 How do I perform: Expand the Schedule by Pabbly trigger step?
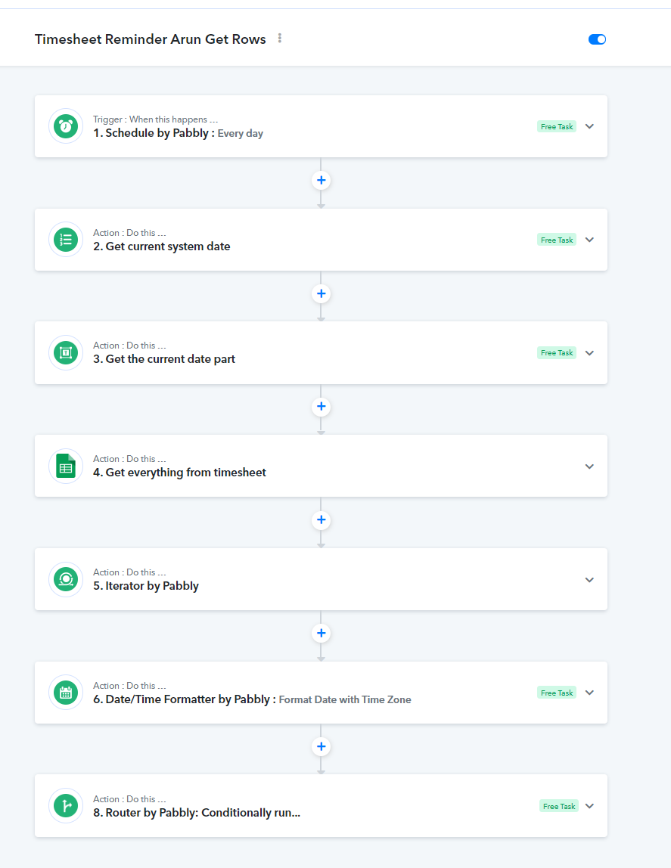(x=589, y=126)
